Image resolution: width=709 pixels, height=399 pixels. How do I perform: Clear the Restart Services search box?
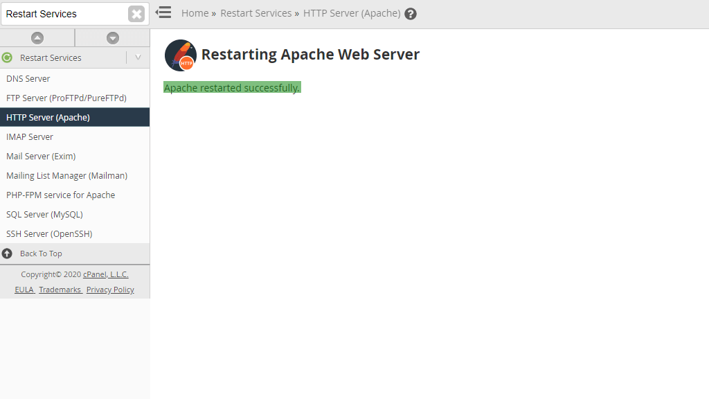coord(136,14)
